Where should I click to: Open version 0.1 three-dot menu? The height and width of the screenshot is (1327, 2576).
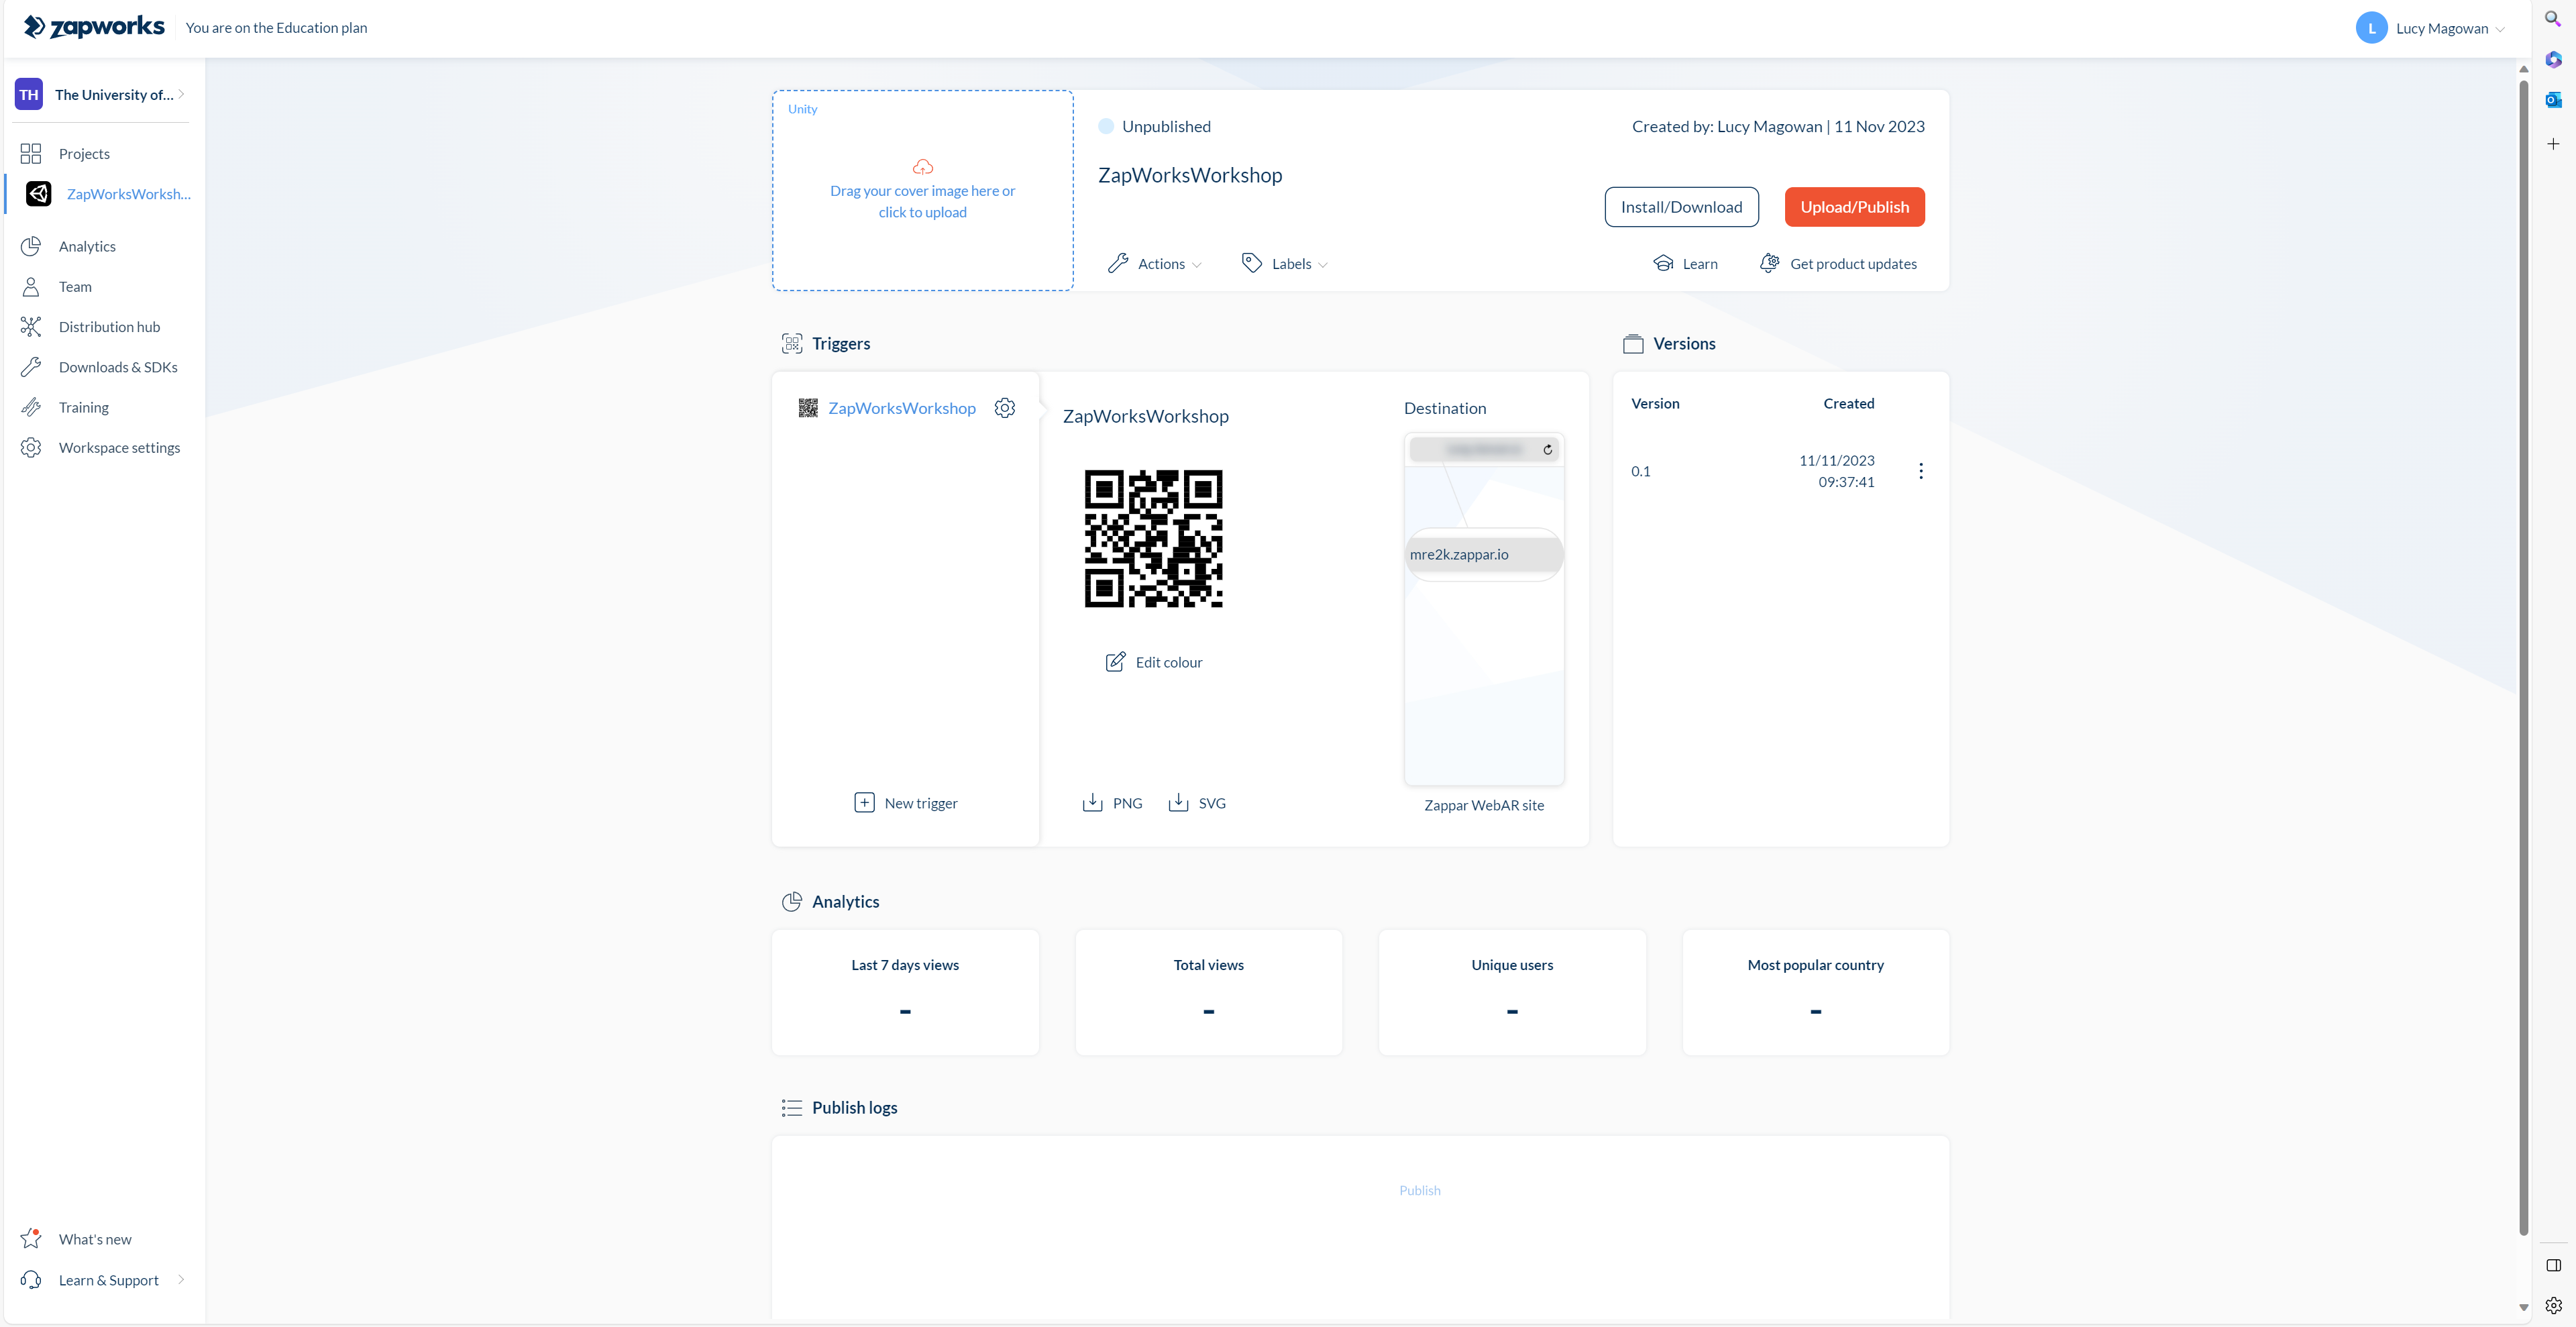1920,471
